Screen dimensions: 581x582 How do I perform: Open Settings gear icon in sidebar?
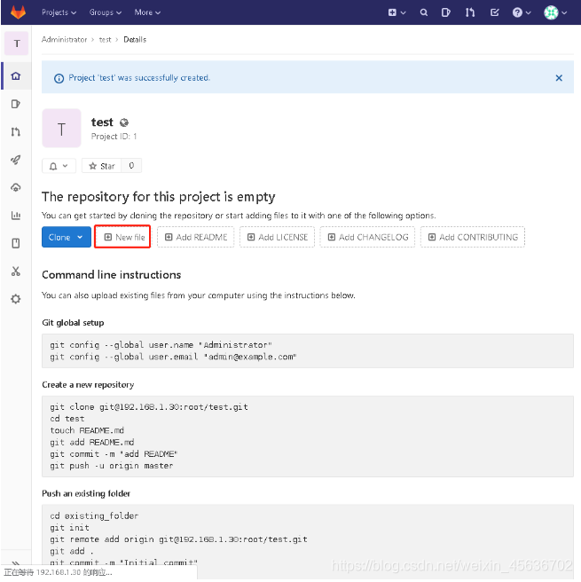click(16, 299)
